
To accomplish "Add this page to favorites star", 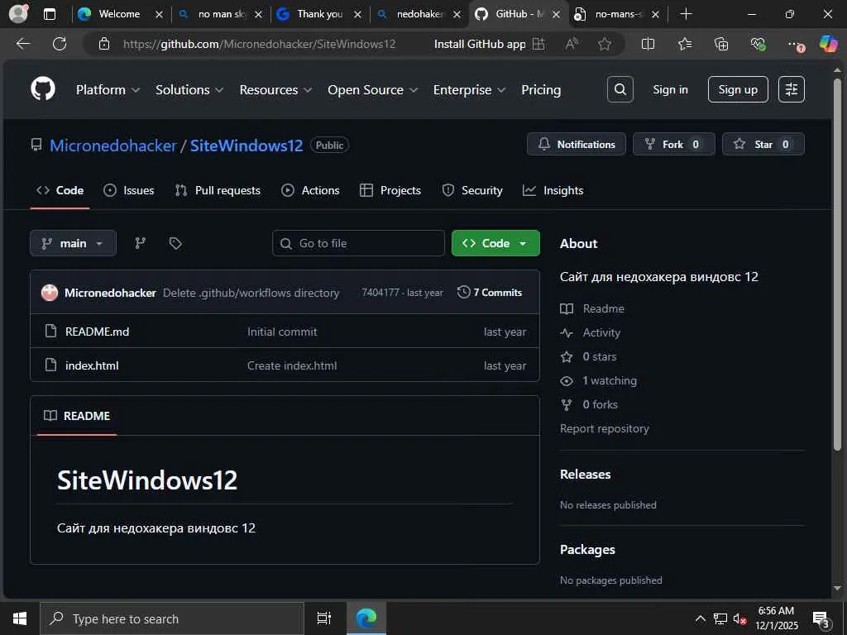I will point(605,44).
